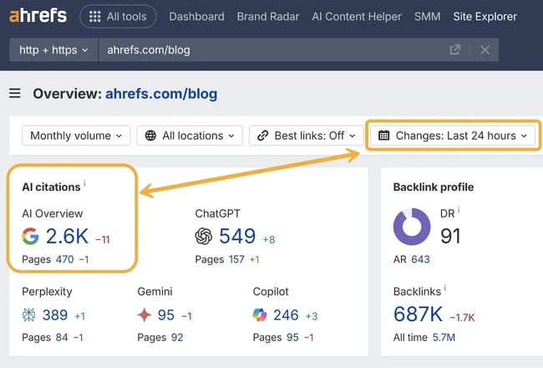Switch to Site Explorer
The width and height of the screenshot is (543, 368).
(485, 16)
